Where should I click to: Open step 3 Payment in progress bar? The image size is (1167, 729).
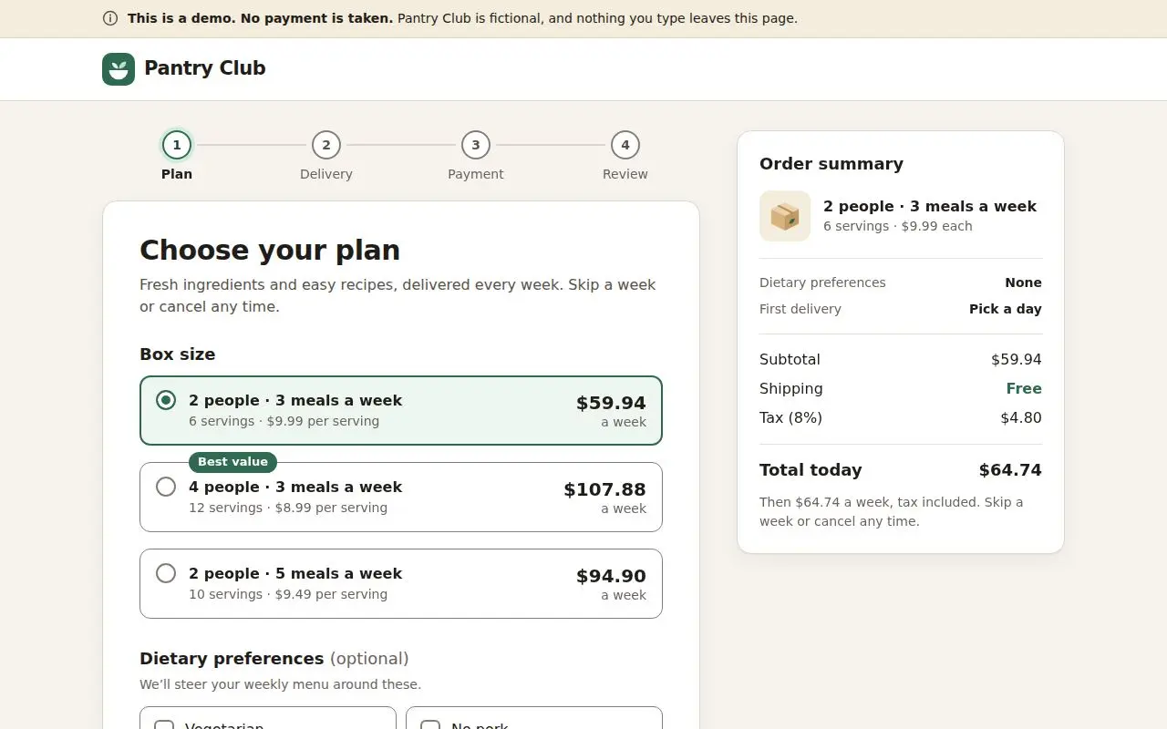pos(476,145)
